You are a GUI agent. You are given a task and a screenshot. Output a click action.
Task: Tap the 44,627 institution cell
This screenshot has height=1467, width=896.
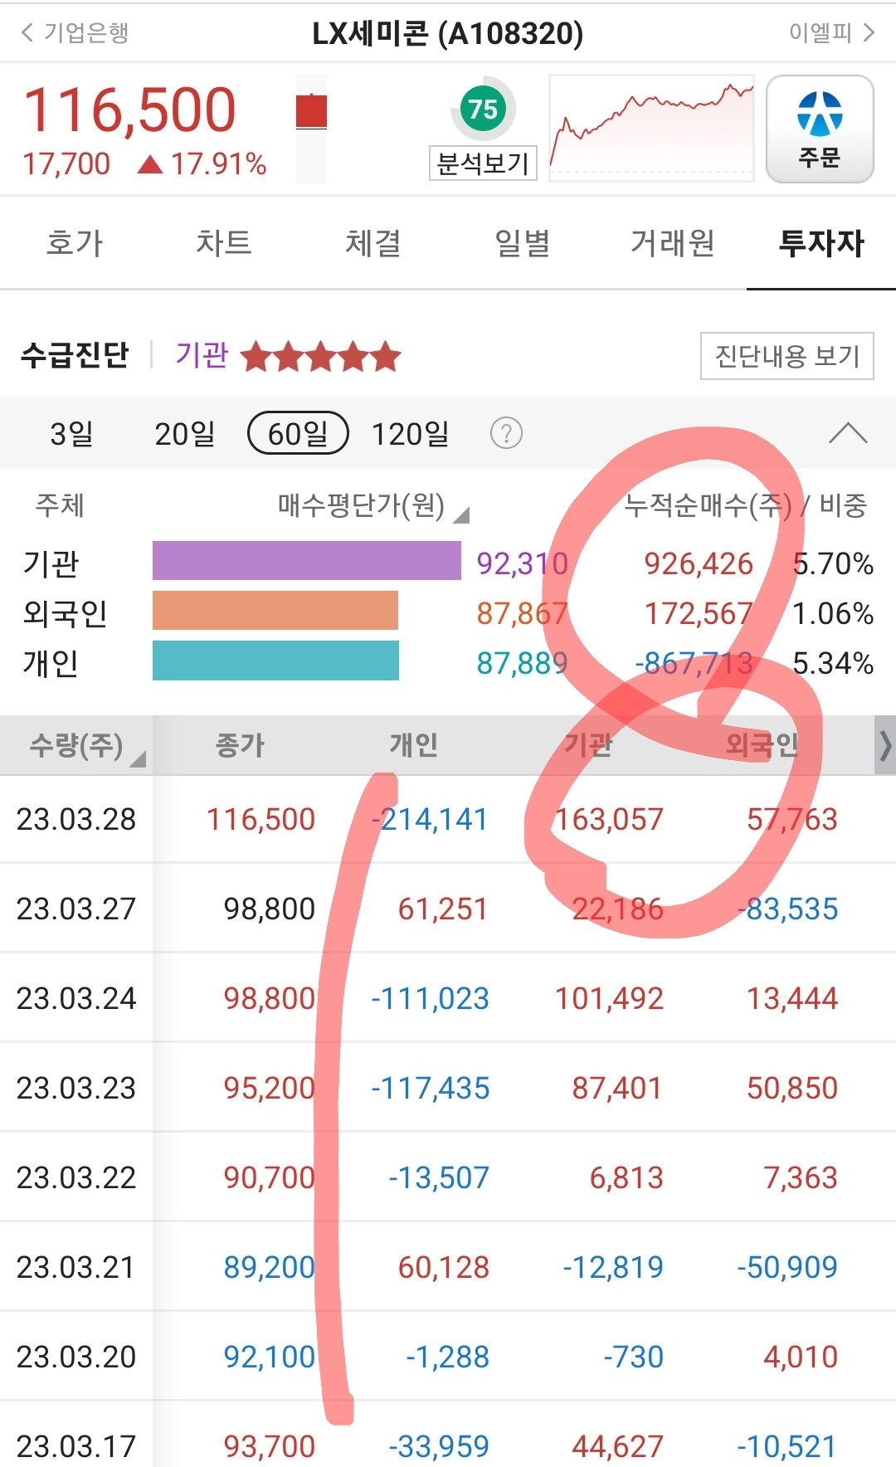(x=617, y=1446)
